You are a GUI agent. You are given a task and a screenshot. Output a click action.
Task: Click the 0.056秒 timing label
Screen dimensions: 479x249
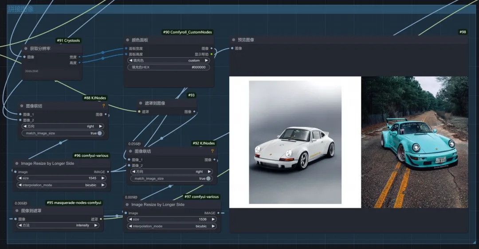pos(134,144)
